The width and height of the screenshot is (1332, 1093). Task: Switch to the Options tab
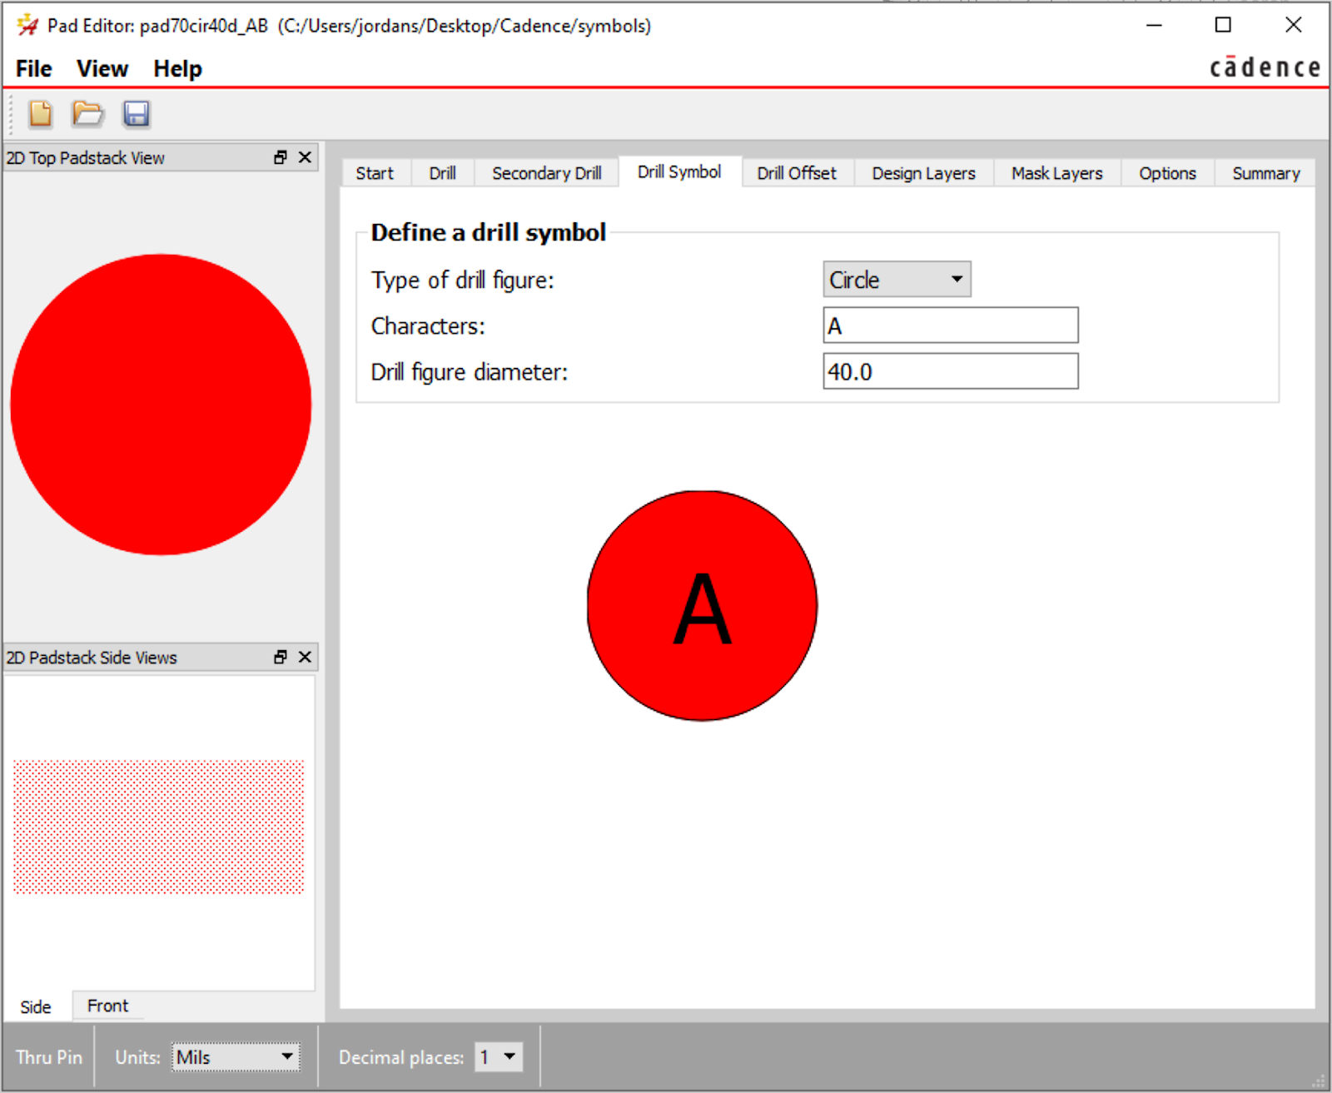click(x=1167, y=173)
